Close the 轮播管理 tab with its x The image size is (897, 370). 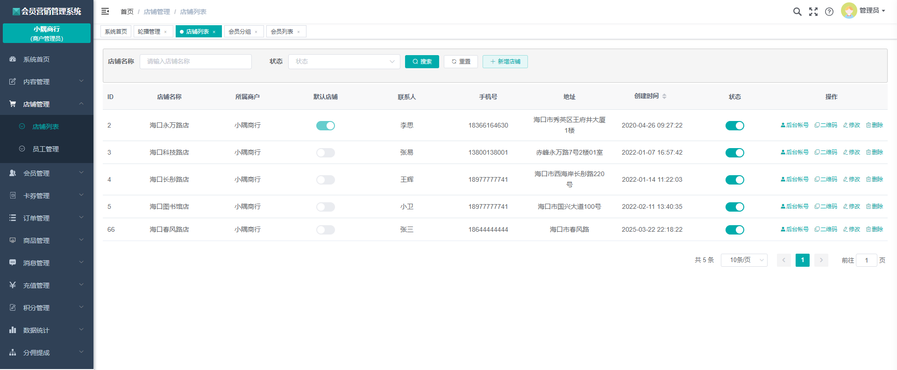(165, 32)
